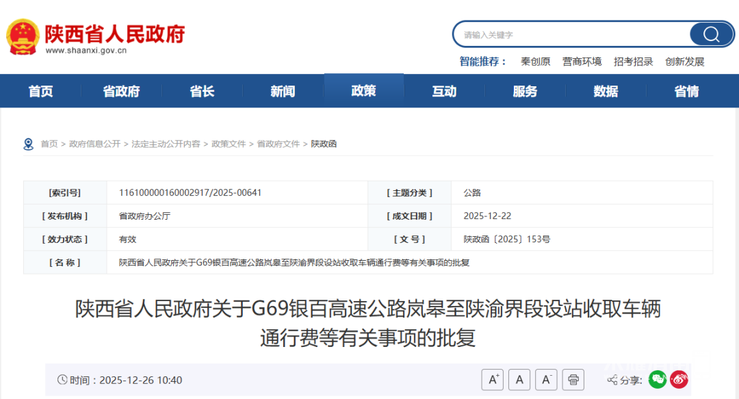Switch to the 新闻 navigation tab
739x399 pixels.
(283, 90)
